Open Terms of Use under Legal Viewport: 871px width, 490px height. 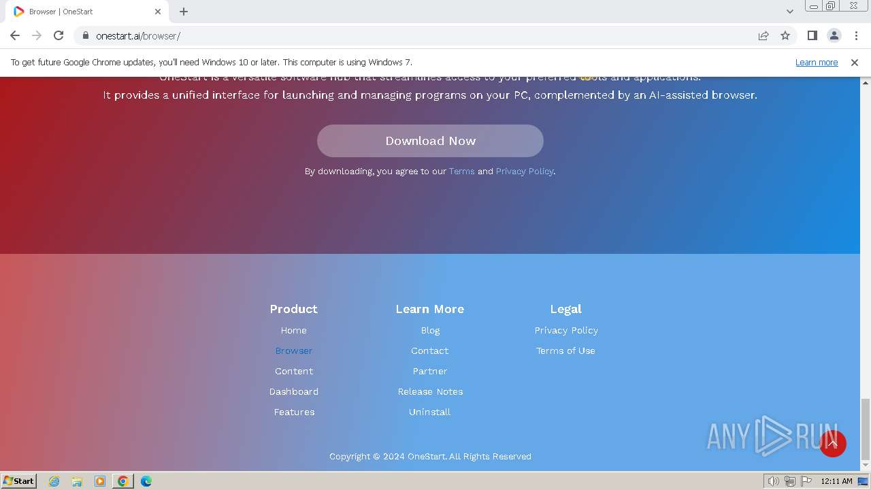565,350
